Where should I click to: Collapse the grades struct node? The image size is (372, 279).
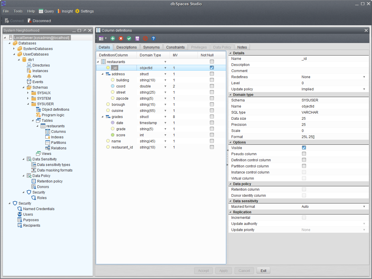(x=103, y=117)
